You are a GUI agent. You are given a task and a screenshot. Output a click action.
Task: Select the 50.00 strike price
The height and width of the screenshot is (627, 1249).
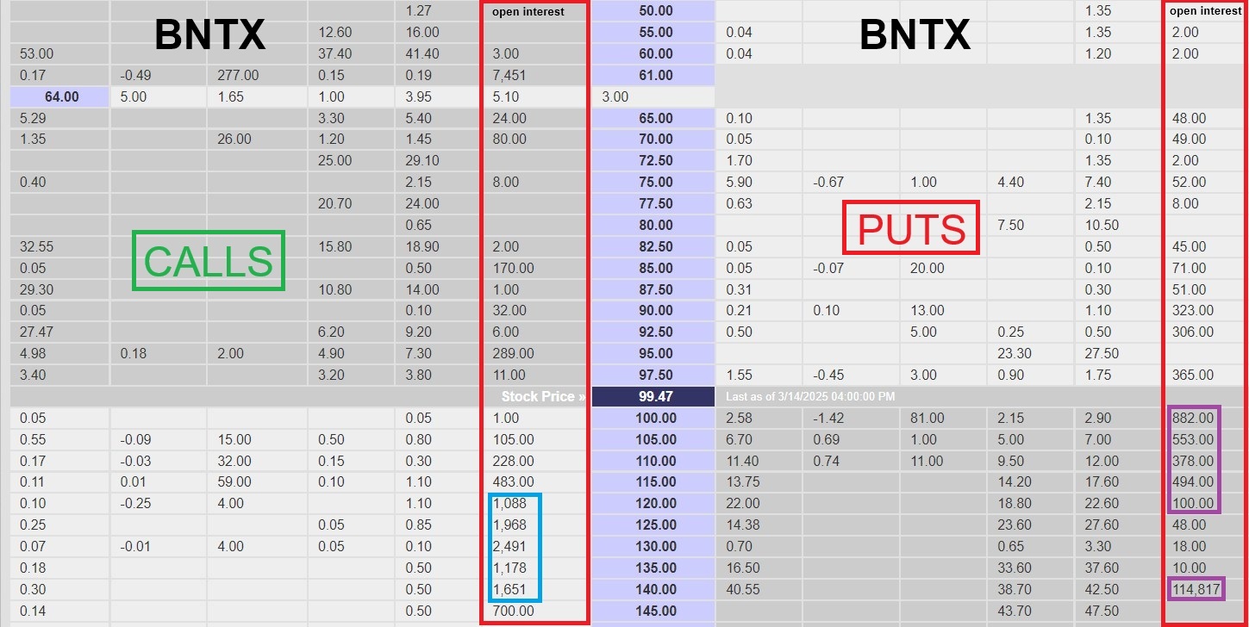pos(655,11)
